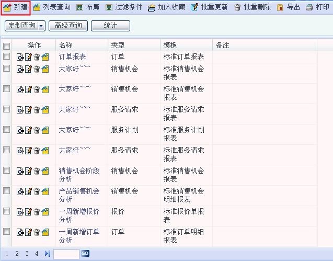Click the page number input field
The image size is (333, 261).
[x=66, y=254]
